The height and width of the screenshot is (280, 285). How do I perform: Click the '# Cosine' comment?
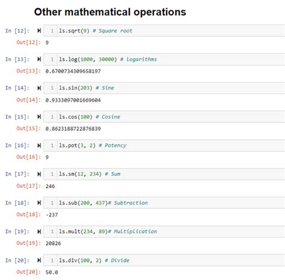pyautogui.click(x=108, y=117)
